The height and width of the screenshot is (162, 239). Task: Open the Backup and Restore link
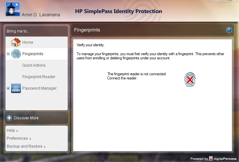click(x=26, y=146)
